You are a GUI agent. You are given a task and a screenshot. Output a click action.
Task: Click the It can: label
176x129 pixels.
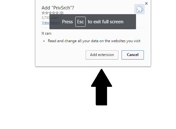[47, 33]
